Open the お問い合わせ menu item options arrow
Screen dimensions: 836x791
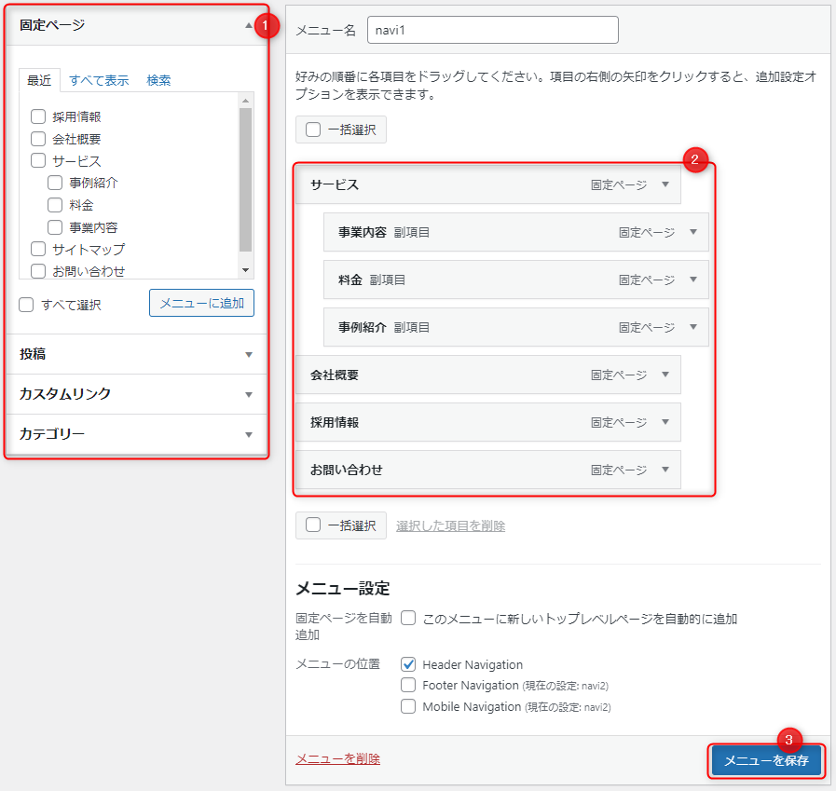(x=665, y=470)
